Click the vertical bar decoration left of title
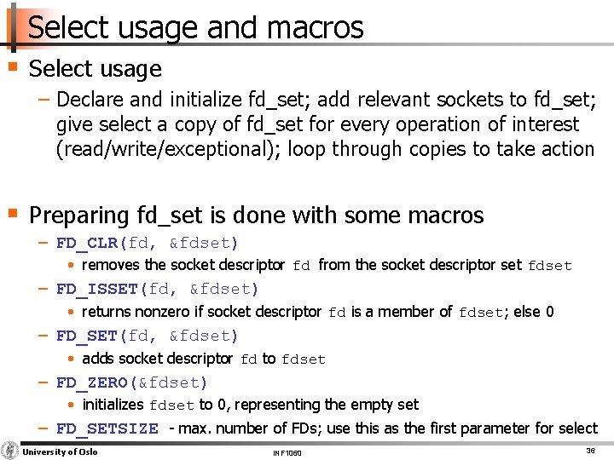 pyautogui.click(x=12, y=27)
